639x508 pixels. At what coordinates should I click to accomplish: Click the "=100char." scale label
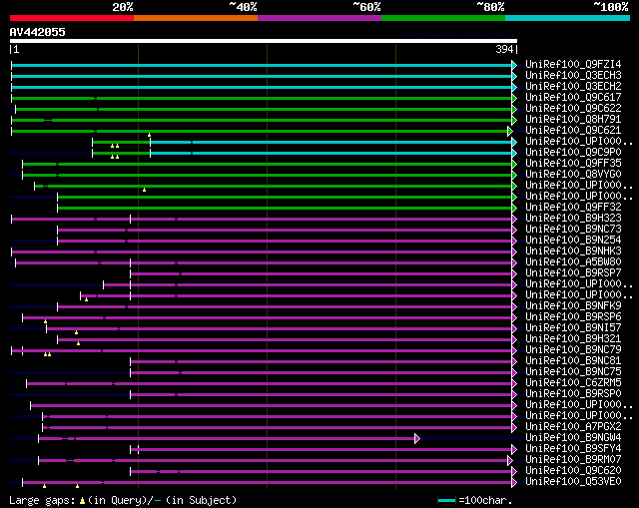(x=485, y=500)
